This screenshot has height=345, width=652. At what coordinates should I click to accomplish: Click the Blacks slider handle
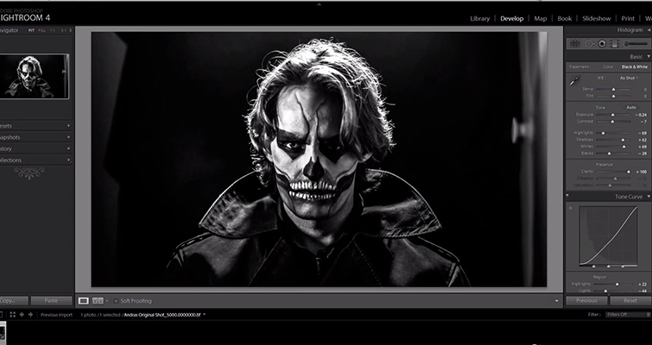[609, 154]
